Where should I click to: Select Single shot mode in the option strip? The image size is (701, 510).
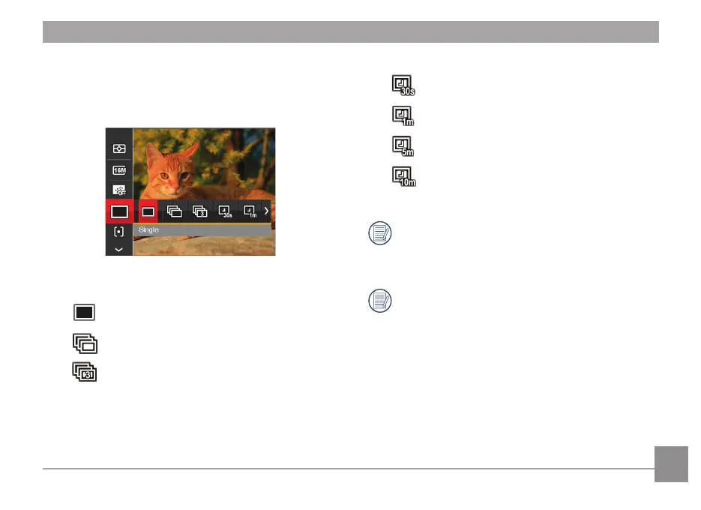[148, 211]
